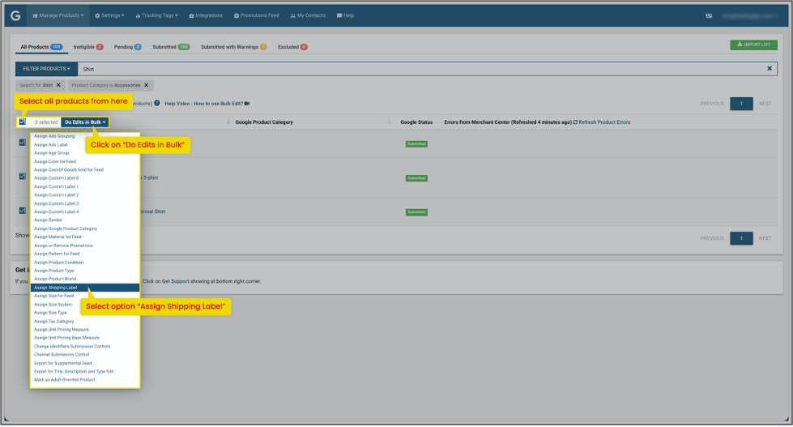The height and width of the screenshot is (427, 793).
Task: Uncheck the T-shirt product row checkbox
Action: (x=22, y=177)
